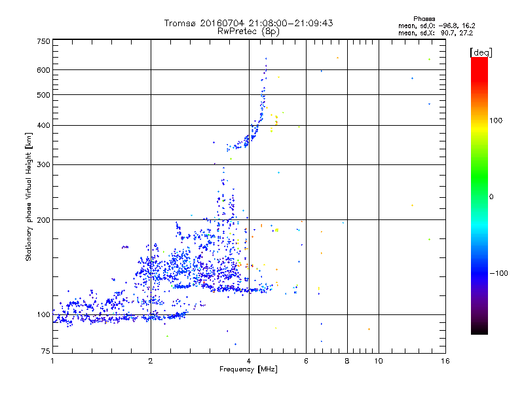This screenshot has width=524, height=393.
Task: Click the colorbar tick label '100'
Action: click(496, 121)
